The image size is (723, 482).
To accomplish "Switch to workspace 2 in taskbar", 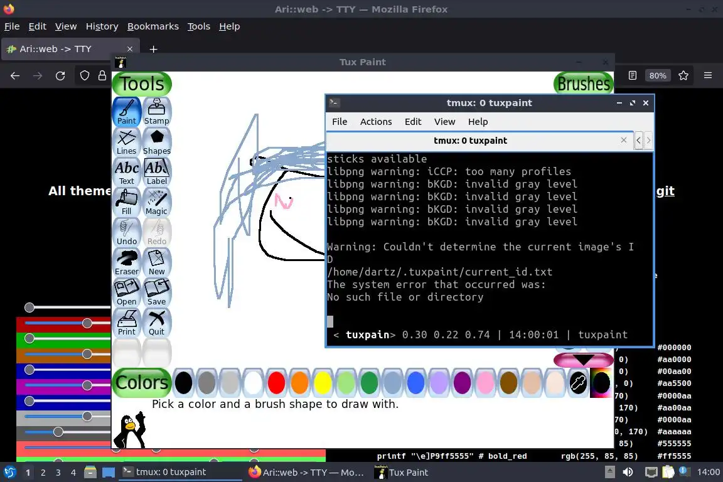I will [x=43, y=473].
